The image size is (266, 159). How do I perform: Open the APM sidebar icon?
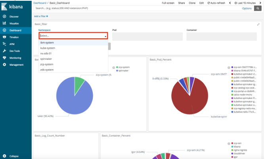click(4, 44)
